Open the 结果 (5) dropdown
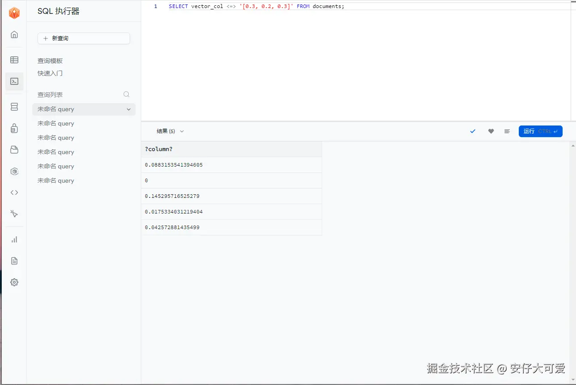 [x=170, y=131]
